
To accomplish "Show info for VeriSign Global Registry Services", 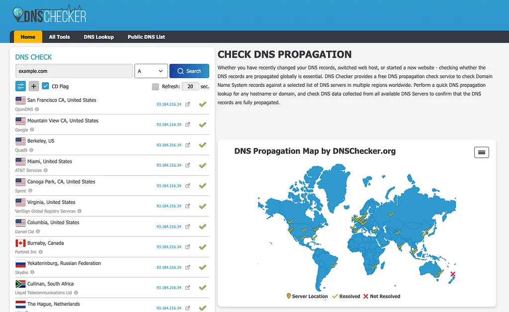I will [x=80, y=211].
